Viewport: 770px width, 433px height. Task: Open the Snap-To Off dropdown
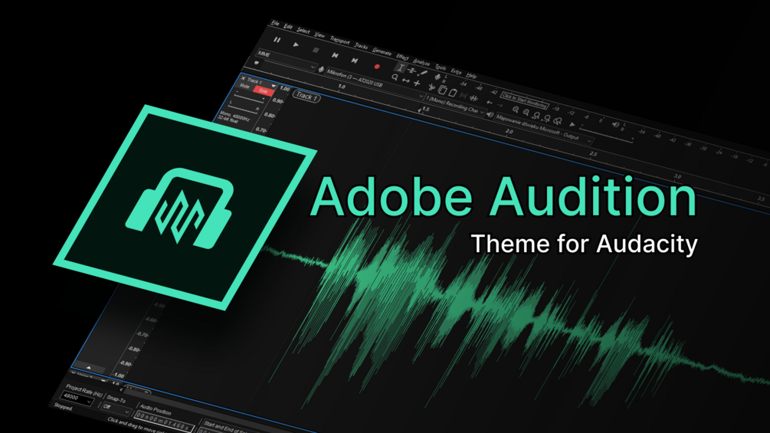(116, 408)
